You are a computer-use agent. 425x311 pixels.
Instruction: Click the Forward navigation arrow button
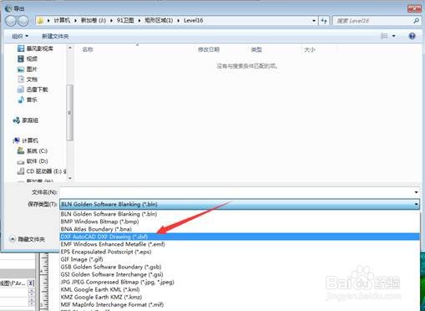tap(23, 21)
